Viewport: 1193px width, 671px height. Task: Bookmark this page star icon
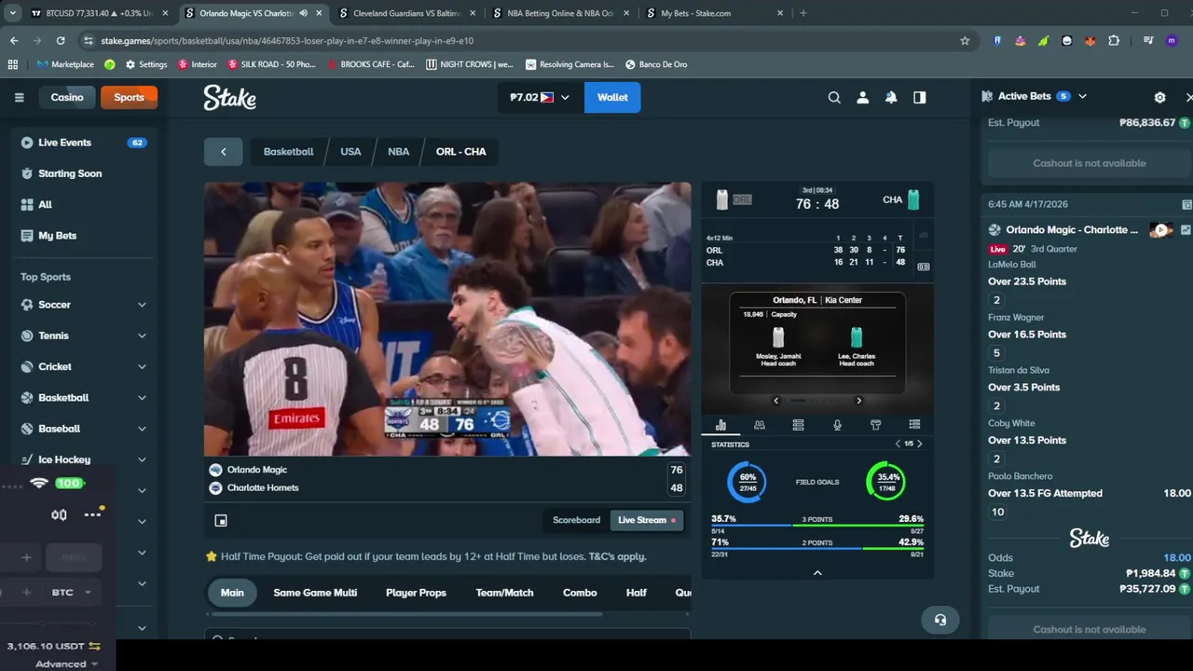pos(965,41)
